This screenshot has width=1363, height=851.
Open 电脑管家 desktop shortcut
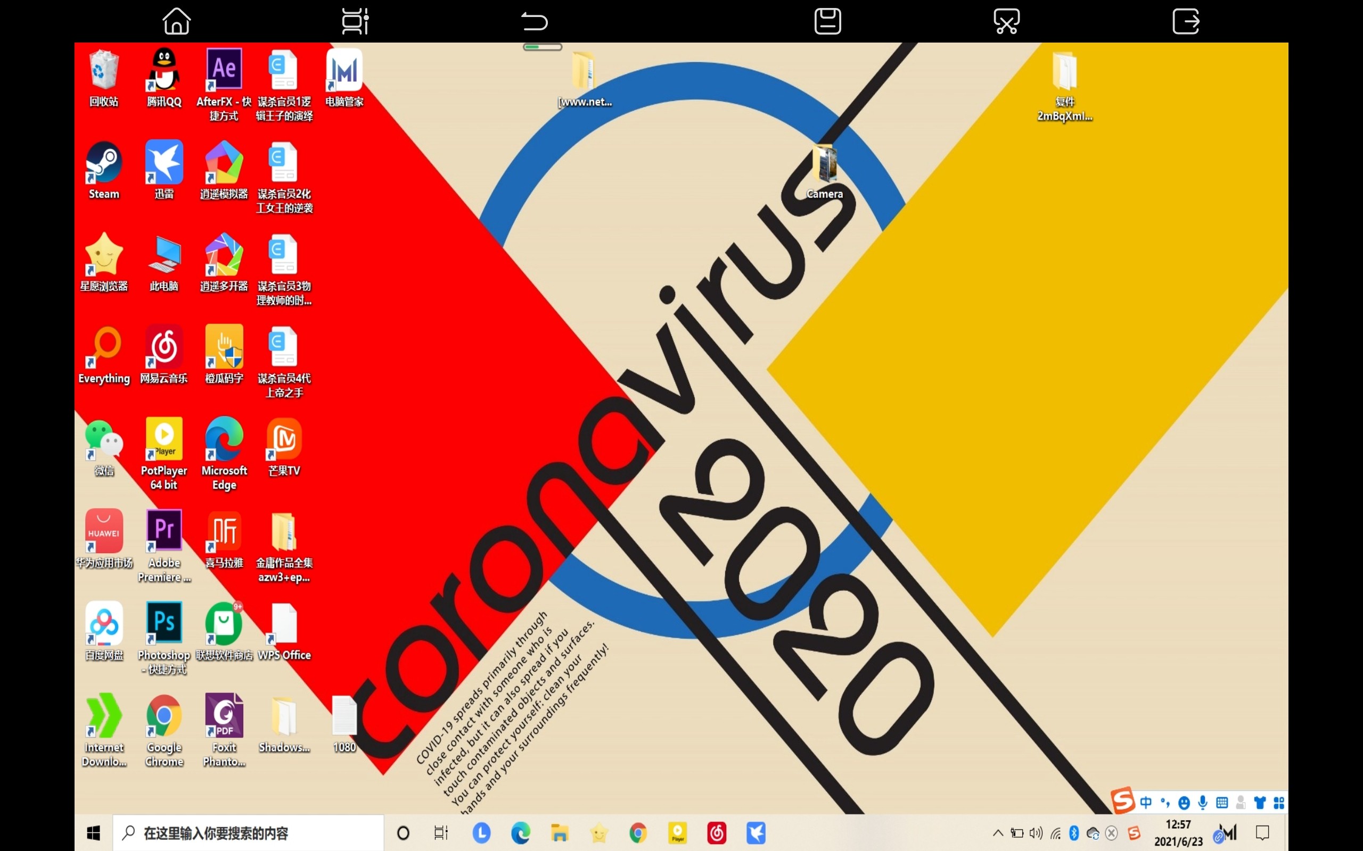[x=344, y=70]
